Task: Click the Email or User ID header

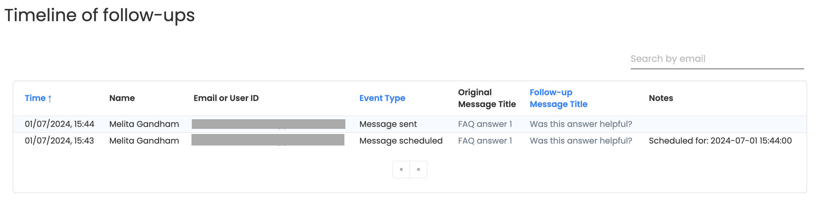Action: 226,98
